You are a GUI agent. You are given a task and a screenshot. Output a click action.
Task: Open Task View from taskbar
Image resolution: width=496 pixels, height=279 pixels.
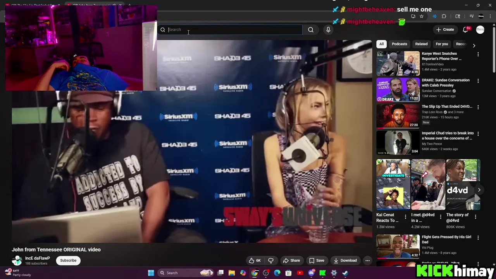point(220,273)
